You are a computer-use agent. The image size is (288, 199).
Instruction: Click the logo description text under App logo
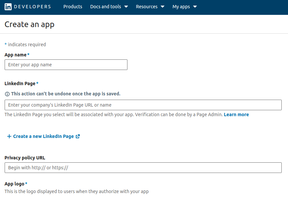click(76, 191)
